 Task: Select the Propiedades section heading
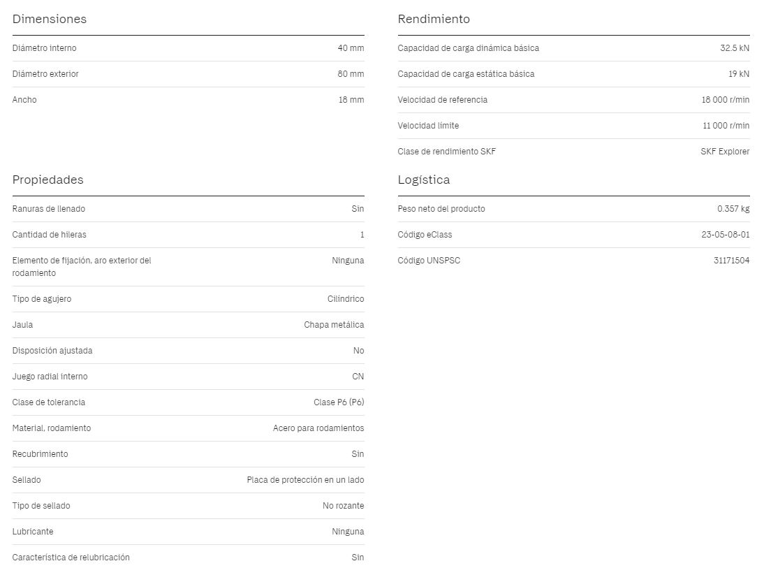tap(47, 180)
